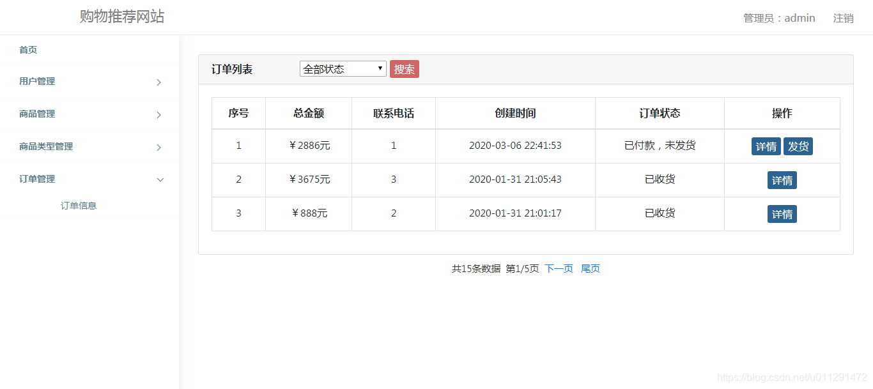Click 已收货 status in the ¥888元 row

tap(660, 213)
